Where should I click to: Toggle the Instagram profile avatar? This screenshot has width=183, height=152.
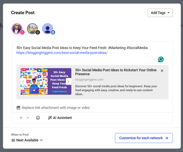(x=17, y=29)
